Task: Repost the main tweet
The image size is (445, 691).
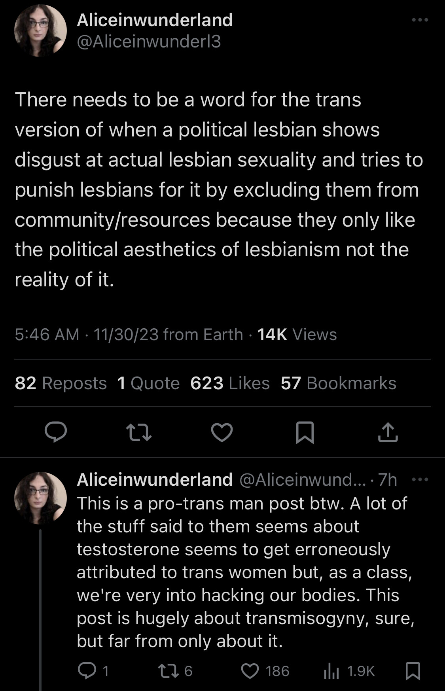Action: [138, 432]
